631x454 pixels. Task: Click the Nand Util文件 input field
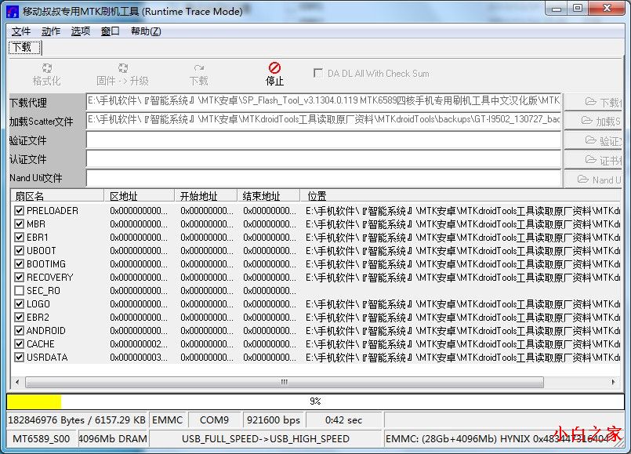coord(324,178)
